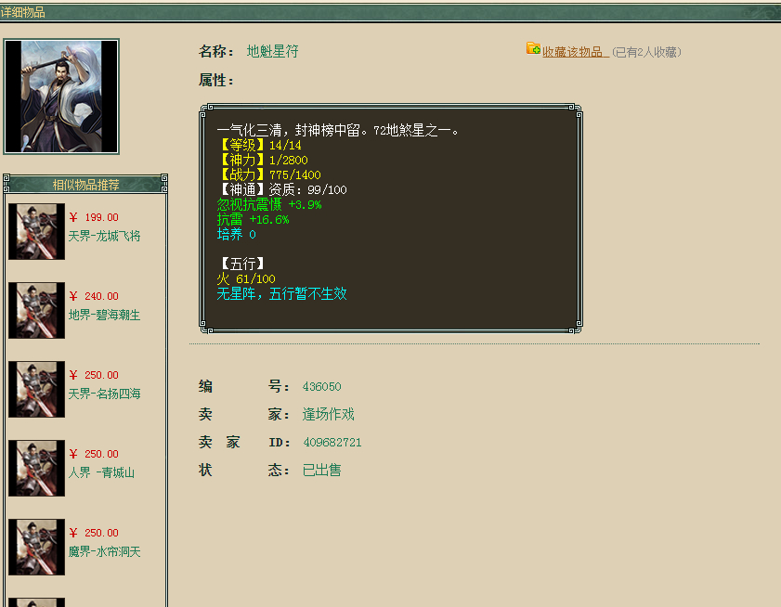Click the item number 436050
This screenshot has height=607, width=781.
coord(321,386)
